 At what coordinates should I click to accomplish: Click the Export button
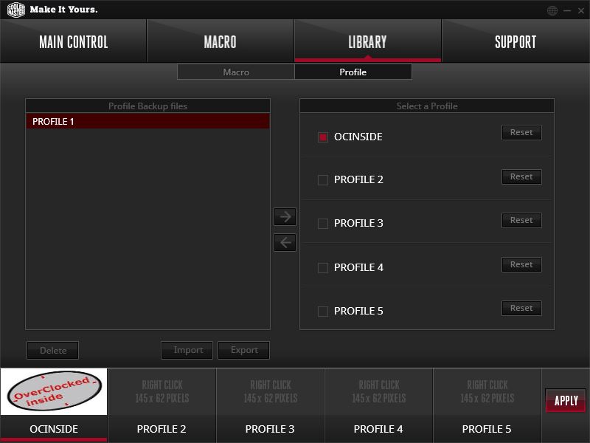[244, 350]
